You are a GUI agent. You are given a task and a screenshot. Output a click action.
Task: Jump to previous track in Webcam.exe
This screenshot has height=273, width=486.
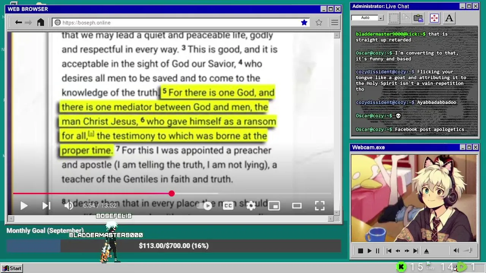point(389,251)
